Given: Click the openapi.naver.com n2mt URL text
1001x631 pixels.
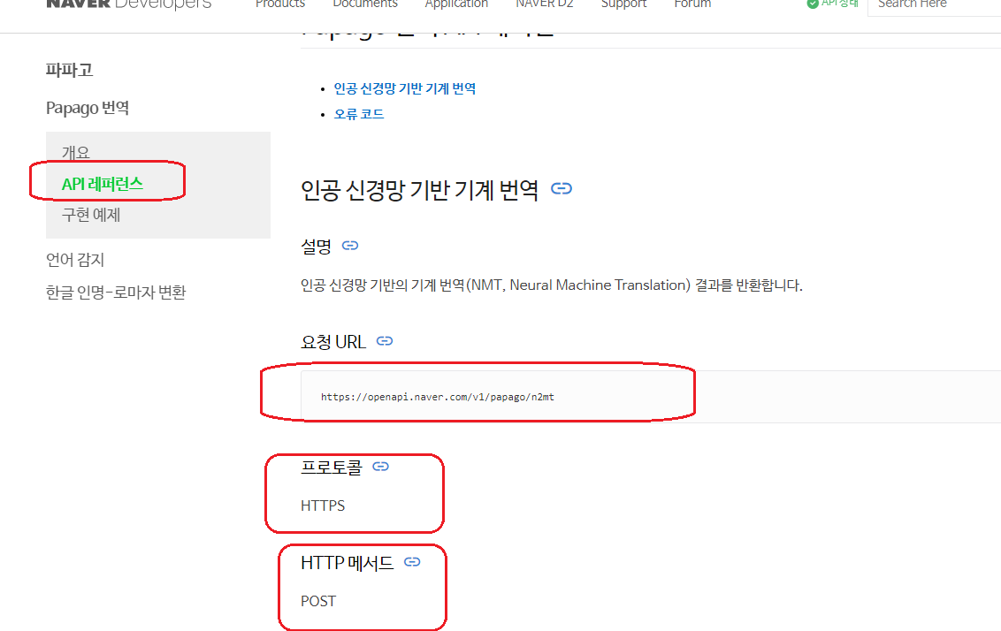Looking at the screenshot, I should click(x=438, y=397).
